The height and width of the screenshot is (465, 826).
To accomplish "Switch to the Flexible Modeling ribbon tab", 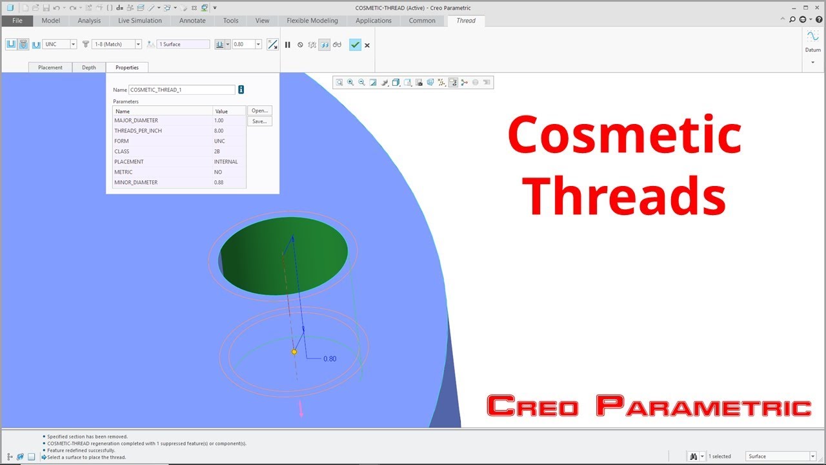I will (x=312, y=21).
